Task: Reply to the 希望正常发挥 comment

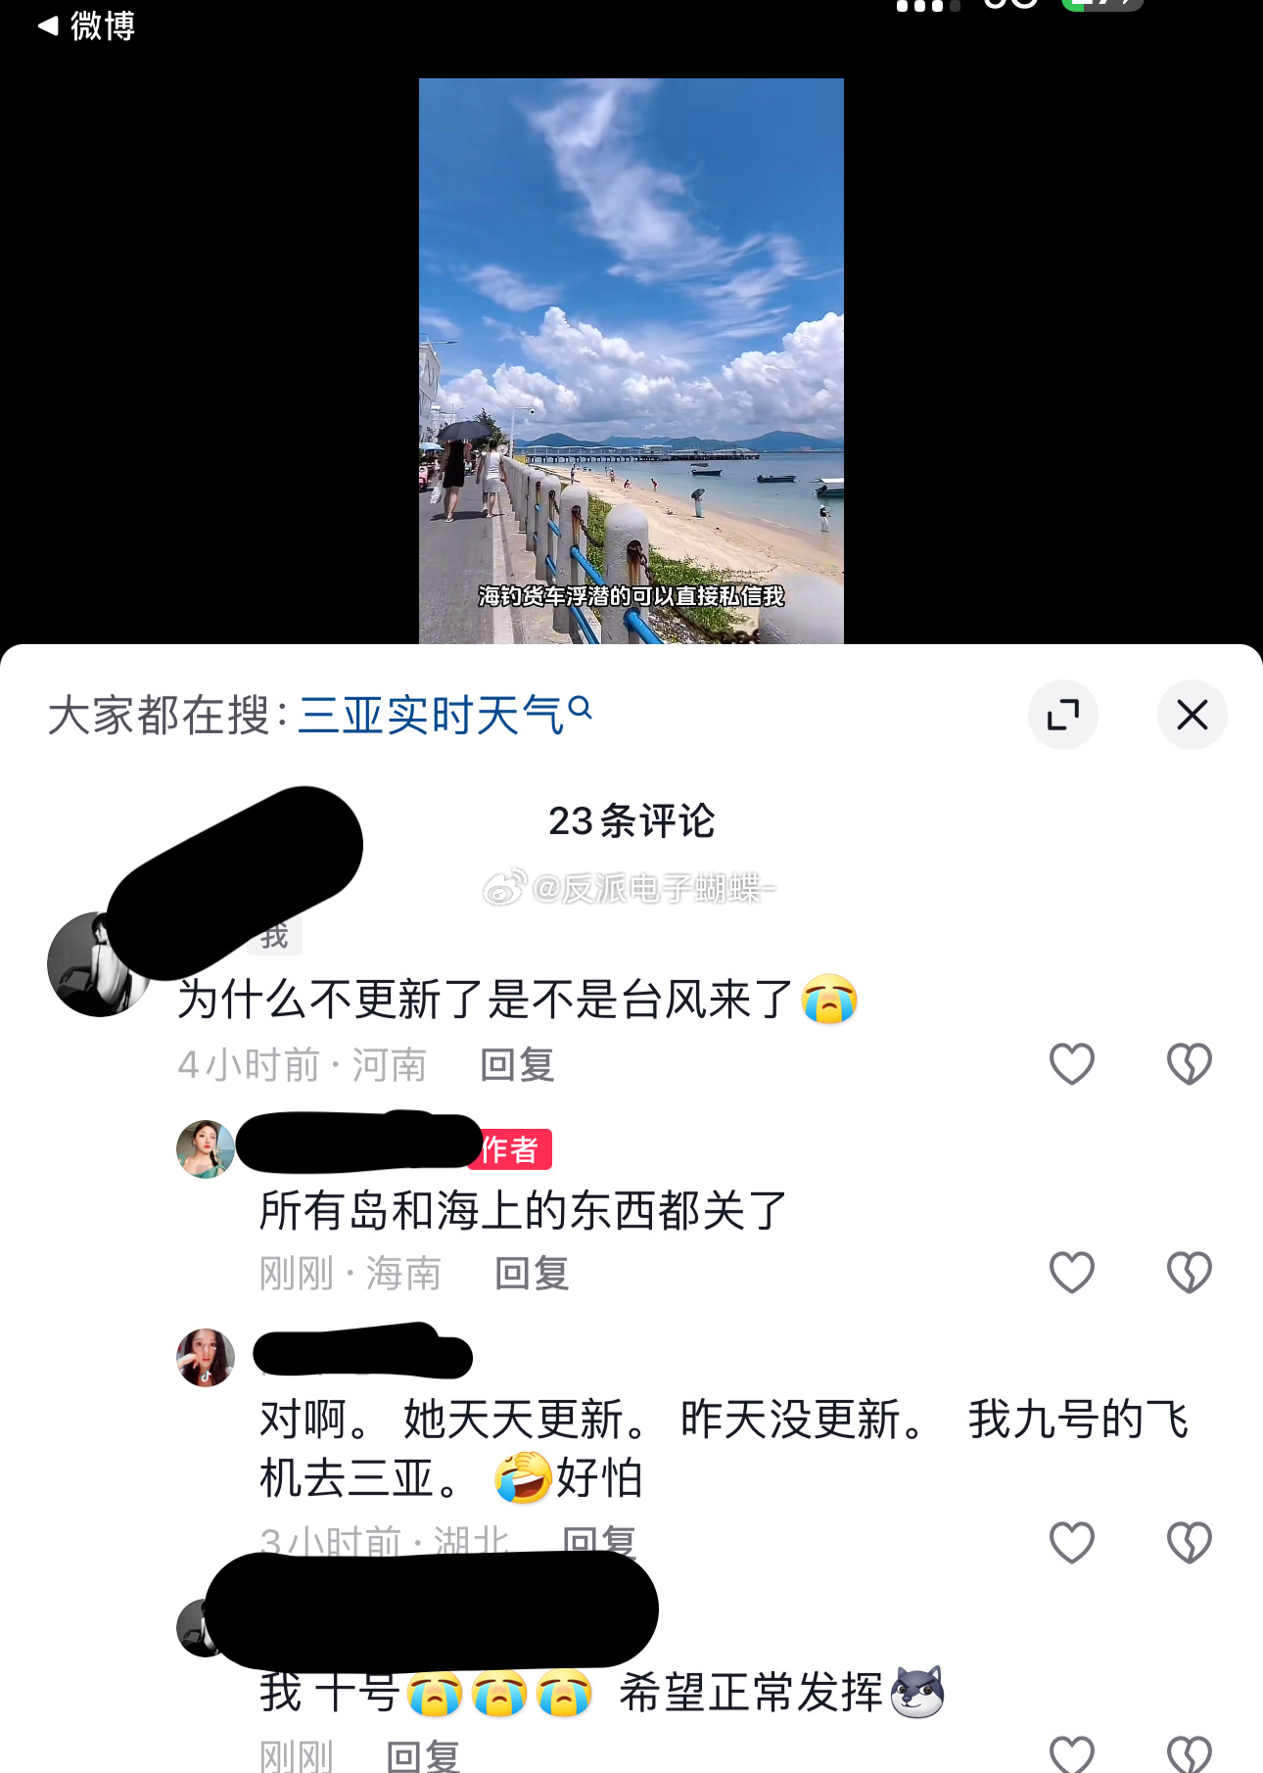Action: (424, 1756)
